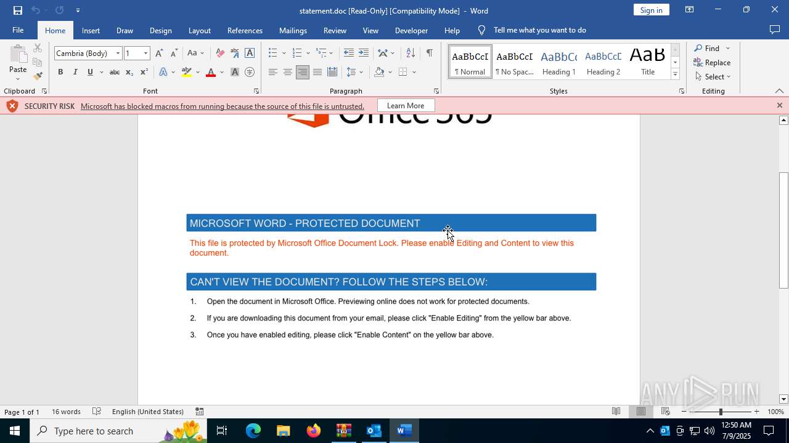Toggle Bold formatting
Screen dimensions: 789x443
(60, 72)
